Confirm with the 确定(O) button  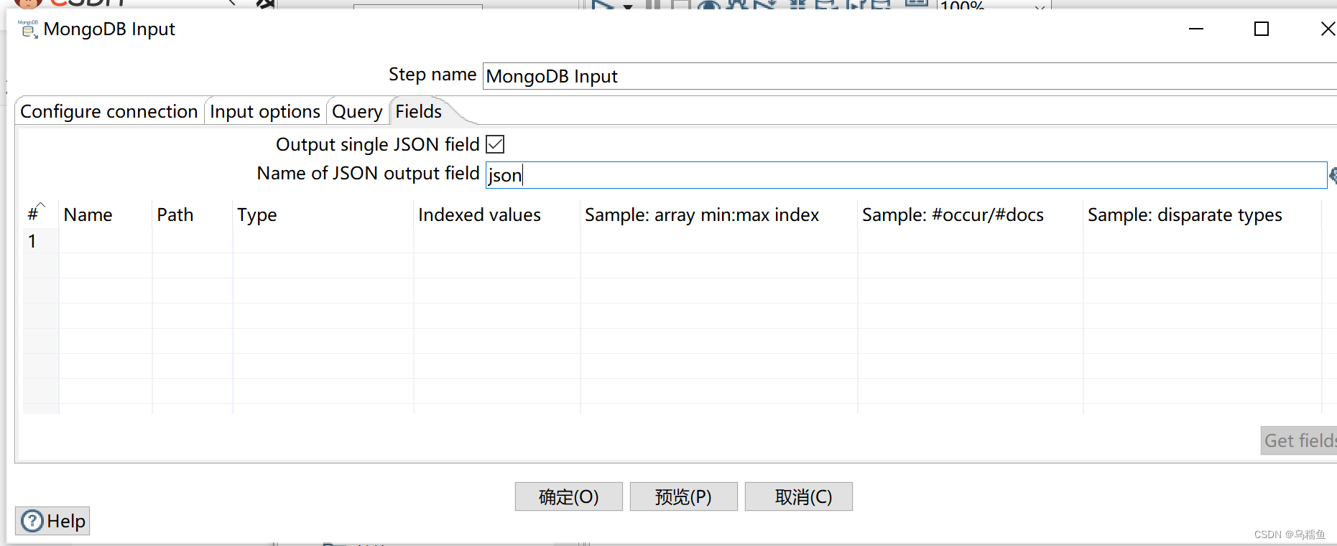[x=569, y=496]
